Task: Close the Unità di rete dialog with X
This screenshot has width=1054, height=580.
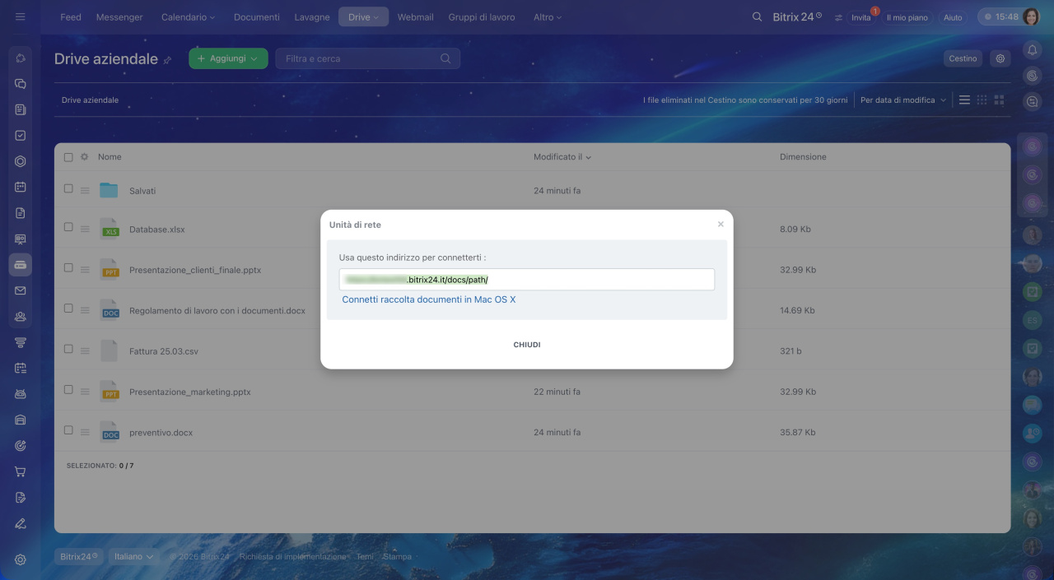Action: (721, 224)
